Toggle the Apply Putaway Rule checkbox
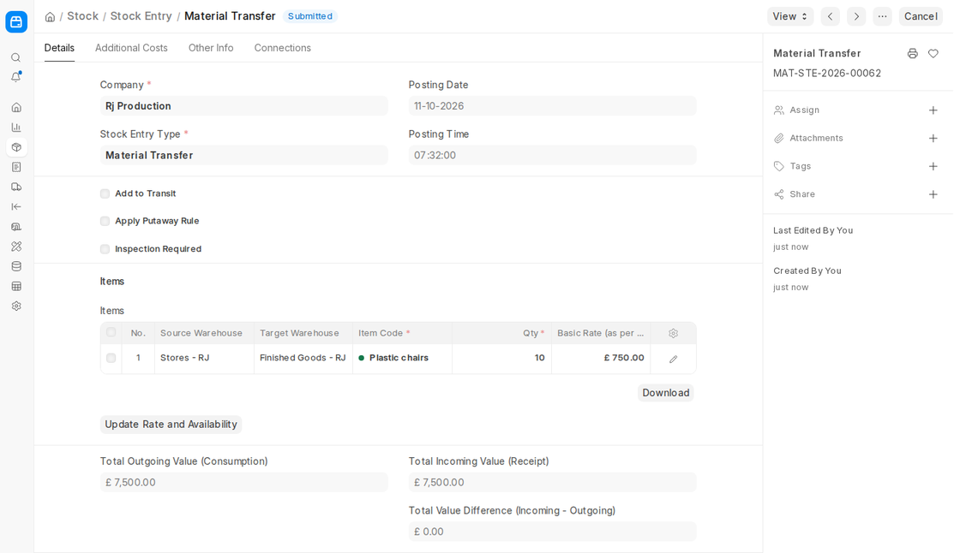This screenshot has width=960, height=553. pos(105,221)
